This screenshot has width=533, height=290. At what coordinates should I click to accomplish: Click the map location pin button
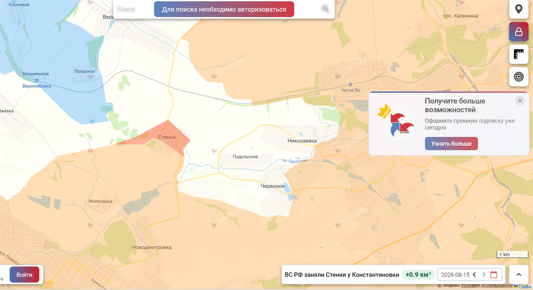pyautogui.click(x=518, y=9)
